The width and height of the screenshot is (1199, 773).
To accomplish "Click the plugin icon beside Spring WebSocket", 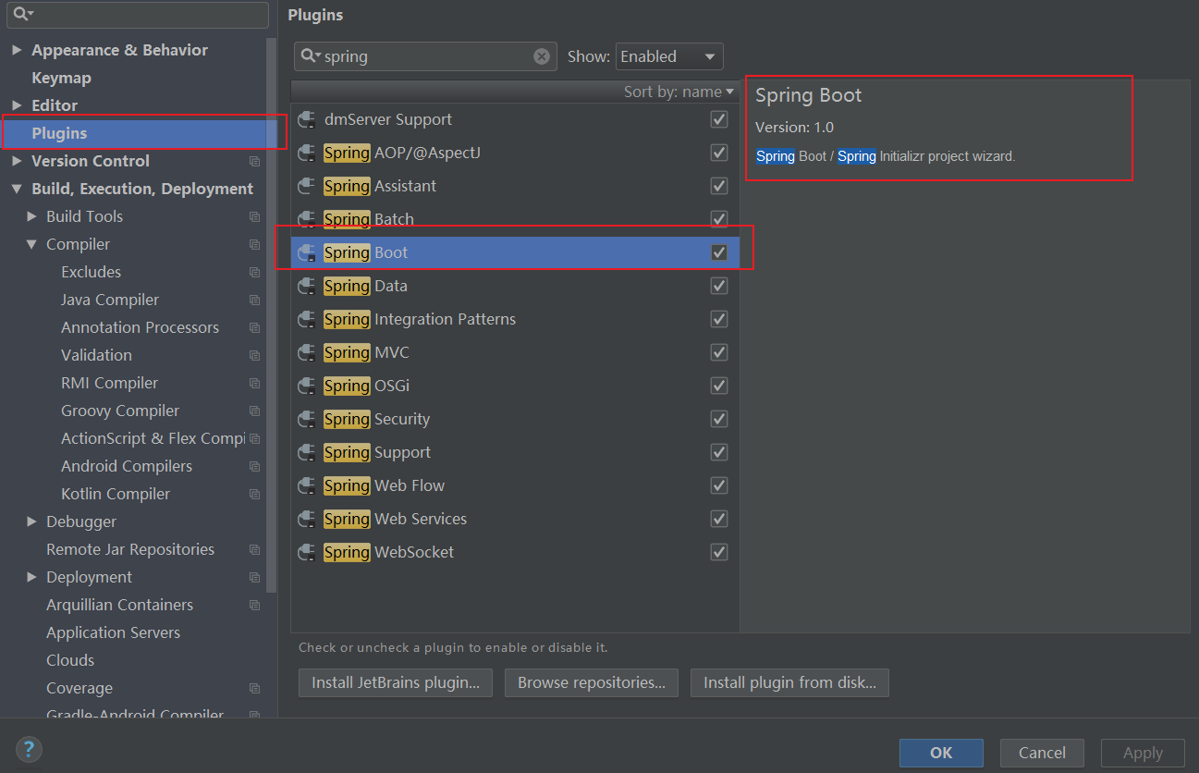I will [307, 553].
